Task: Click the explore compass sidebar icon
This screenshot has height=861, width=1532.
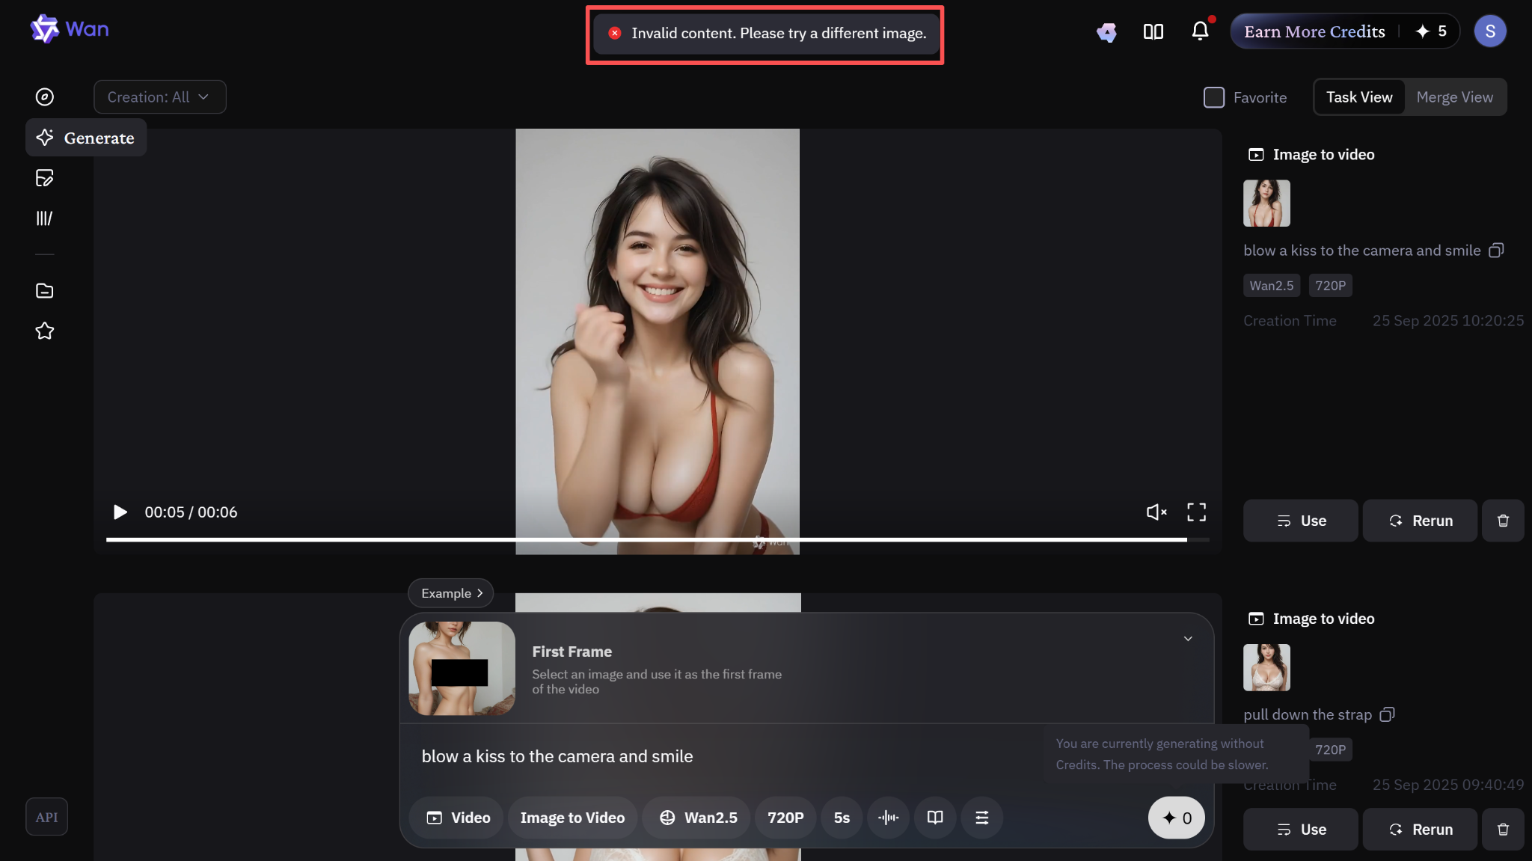Action: coord(45,96)
